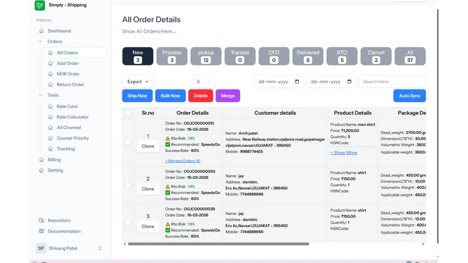Click the purple Merge button

coord(228,96)
